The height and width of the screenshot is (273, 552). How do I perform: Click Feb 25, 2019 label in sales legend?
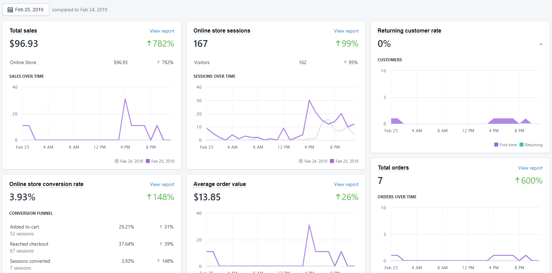163,161
